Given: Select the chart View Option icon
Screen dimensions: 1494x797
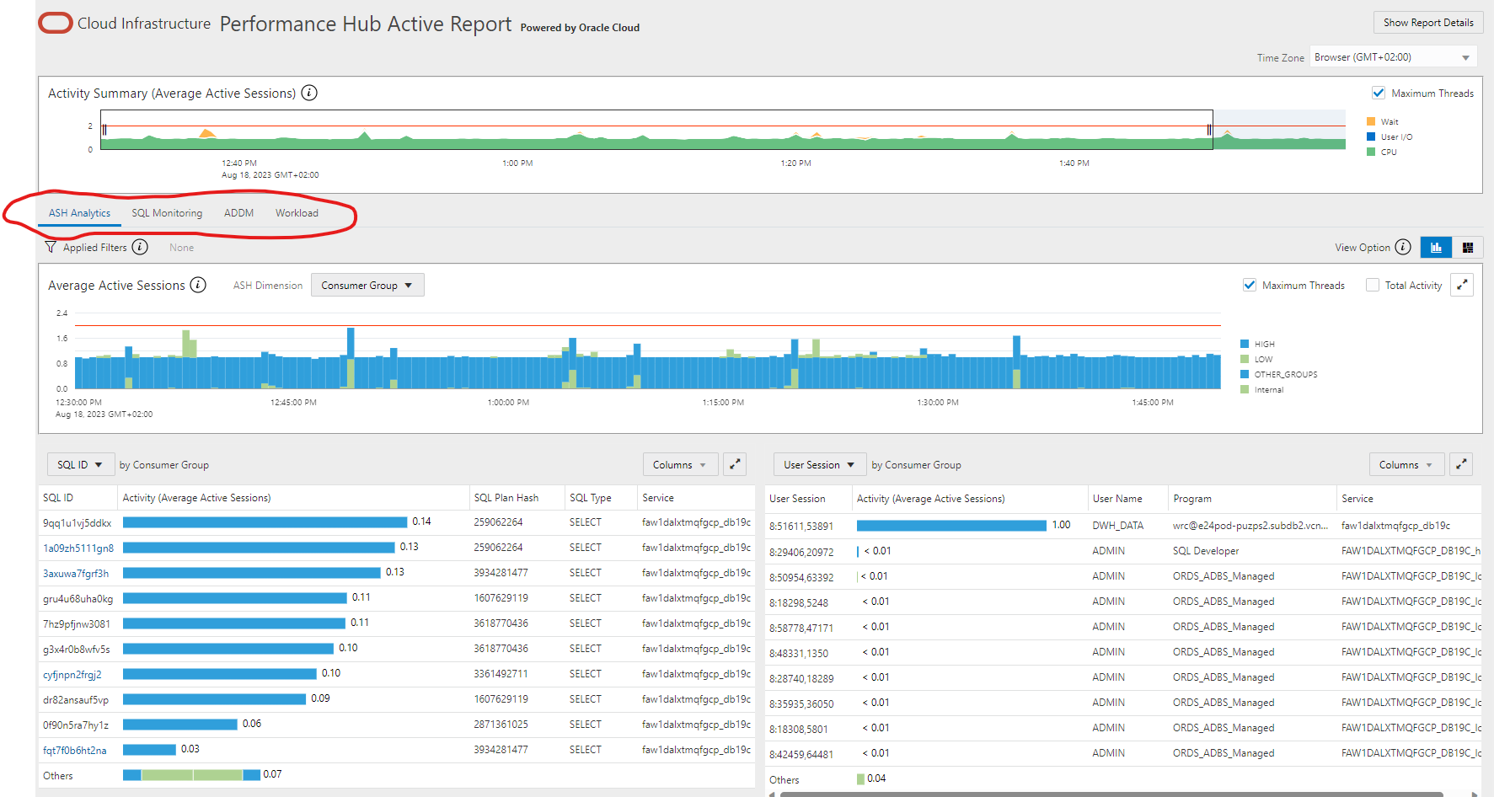Looking at the screenshot, I should 1436,247.
